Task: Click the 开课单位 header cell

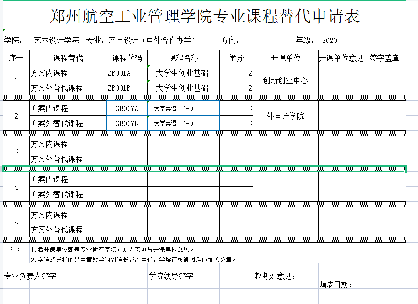Action: pos(286,58)
